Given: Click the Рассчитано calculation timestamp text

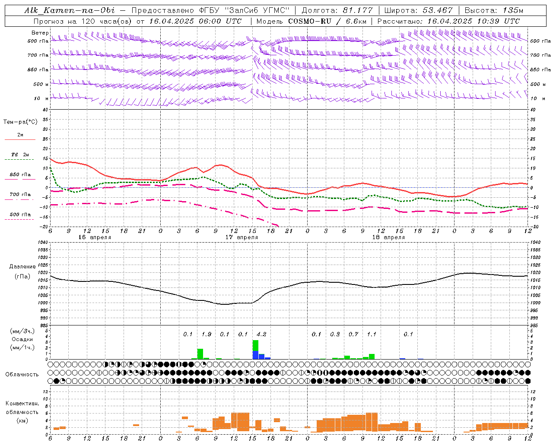Looking at the screenshot, I should coord(448,21).
